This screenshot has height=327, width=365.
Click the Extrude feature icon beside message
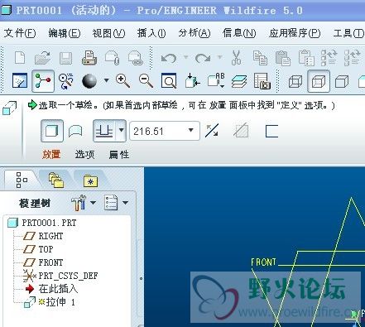(10, 108)
